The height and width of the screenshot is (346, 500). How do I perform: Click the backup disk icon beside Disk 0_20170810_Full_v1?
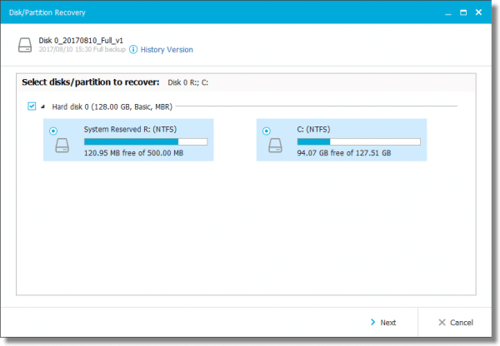pyautogui.click(x=25, y=45)
